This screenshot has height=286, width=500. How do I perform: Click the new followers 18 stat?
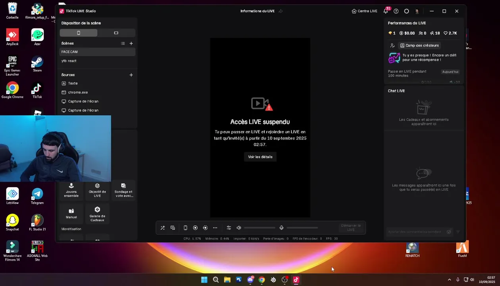(435, 33)
